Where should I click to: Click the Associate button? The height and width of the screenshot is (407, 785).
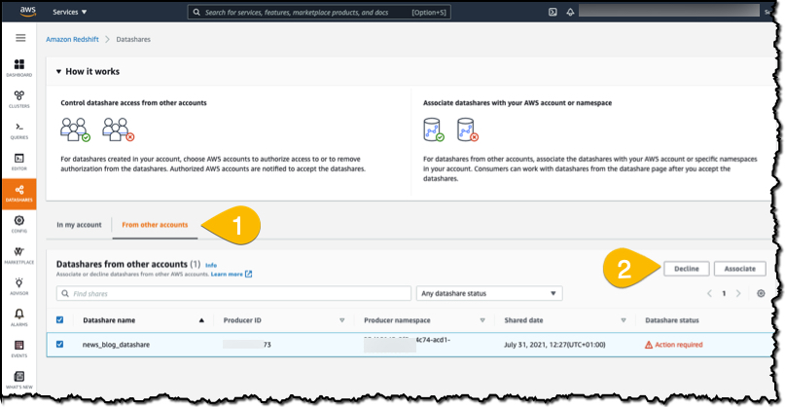[x=740, y=269]
